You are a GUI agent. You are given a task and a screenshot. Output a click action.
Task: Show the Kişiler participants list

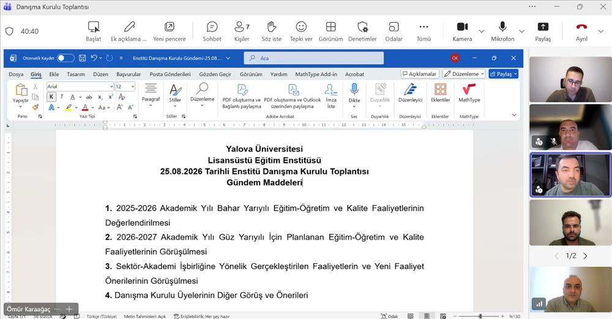click(242, 31)
